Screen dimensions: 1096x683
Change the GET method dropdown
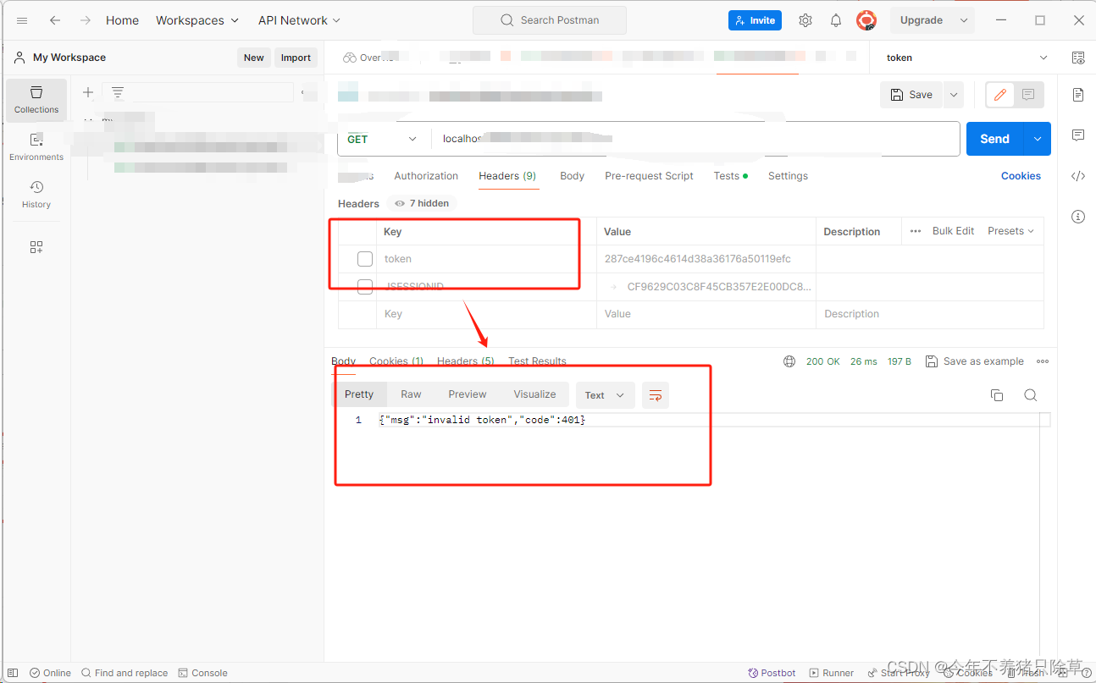click(x=383, y=139)
